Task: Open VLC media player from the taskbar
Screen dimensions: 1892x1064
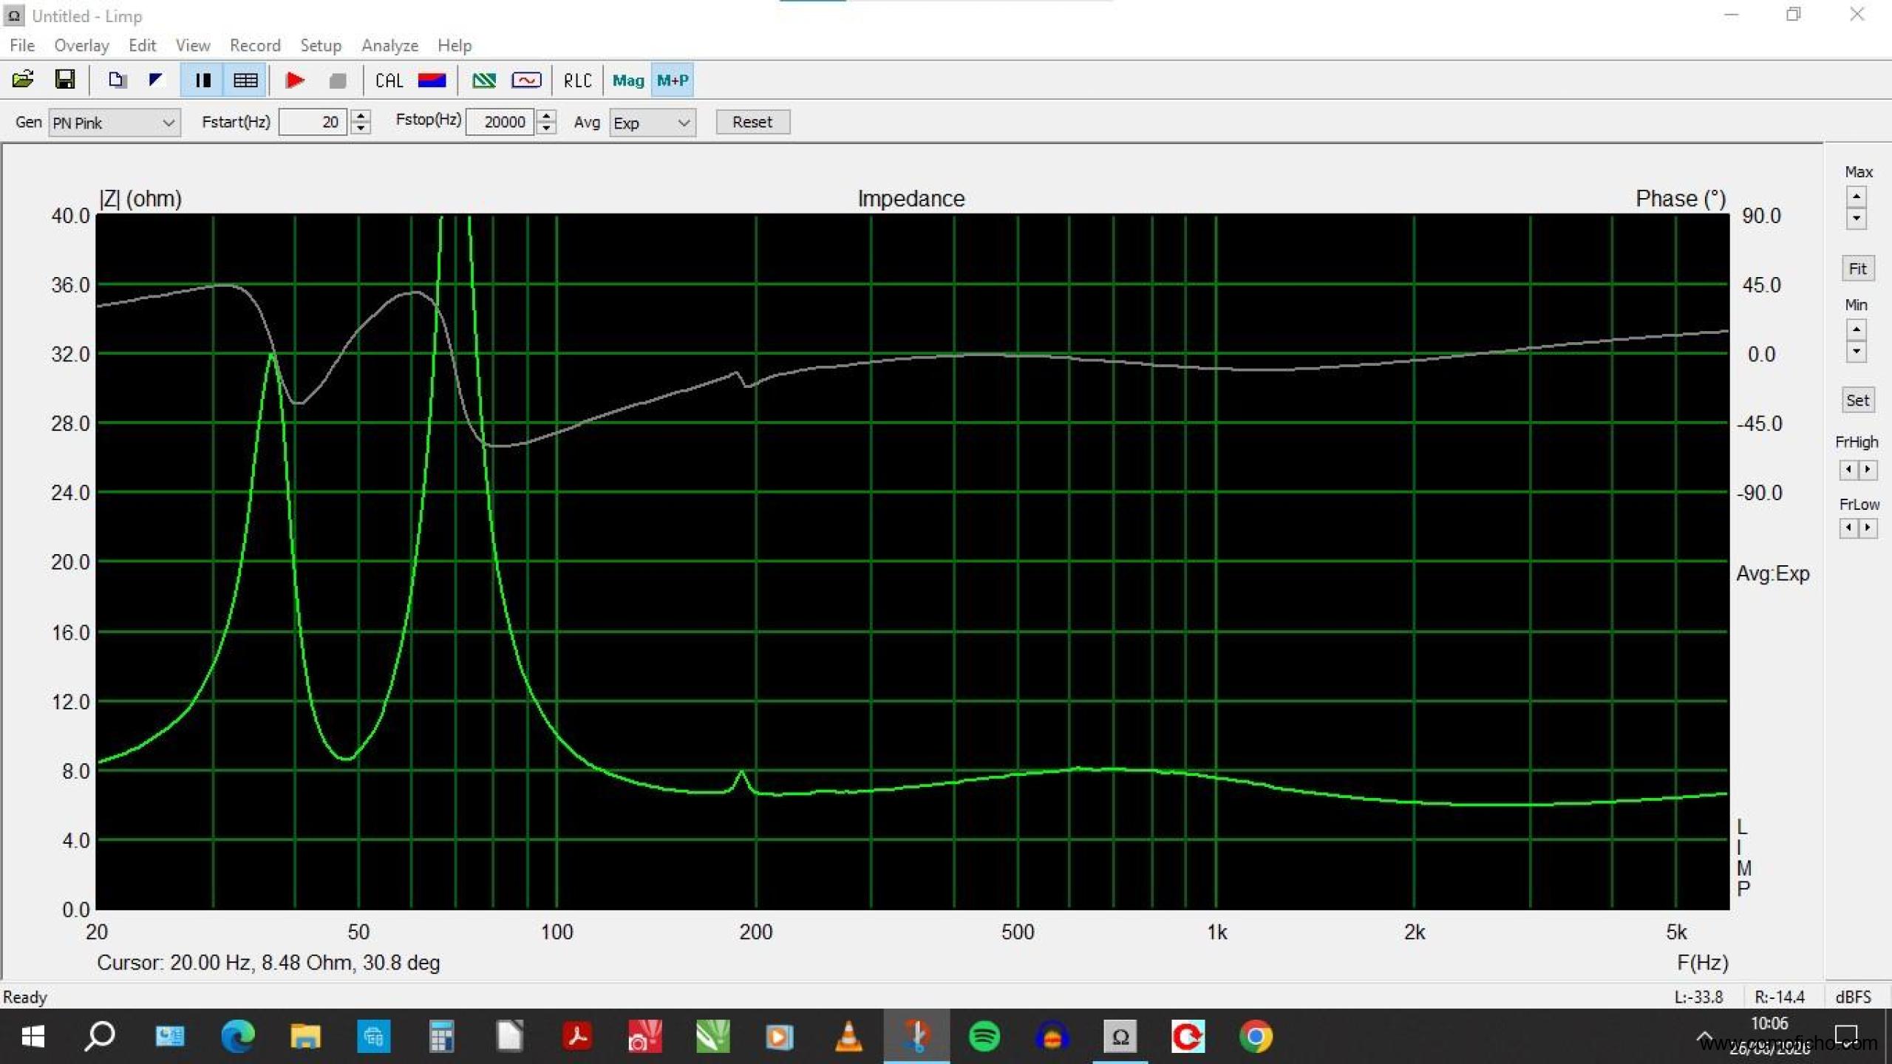Action: pyautogui.click(x=848, y=1037)
